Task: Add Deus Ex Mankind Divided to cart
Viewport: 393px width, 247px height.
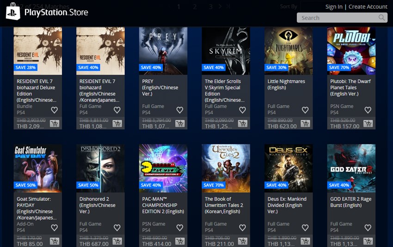Action: tap(305, 241)
